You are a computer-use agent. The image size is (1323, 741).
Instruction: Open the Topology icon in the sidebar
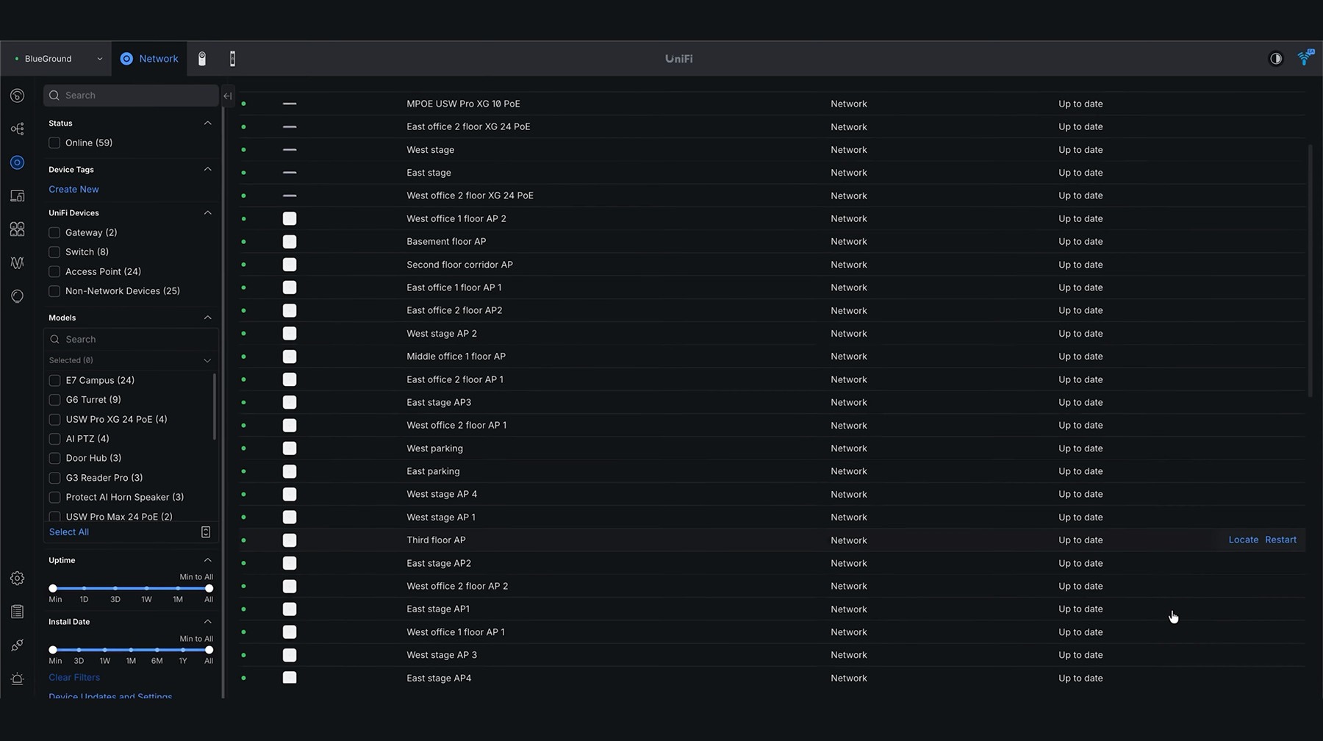(x=18, y=129)
